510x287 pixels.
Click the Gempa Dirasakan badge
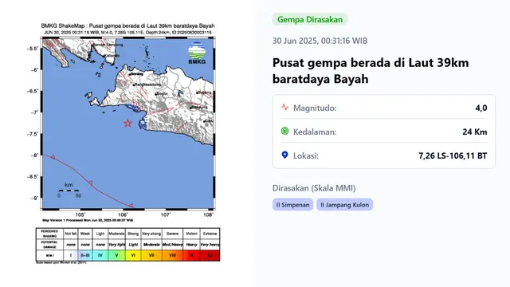pos(310,19)
